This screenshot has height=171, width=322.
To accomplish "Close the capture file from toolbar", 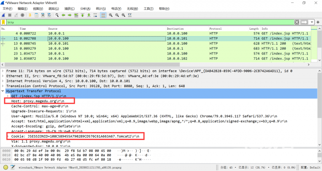I will click(x=43, y=15).
